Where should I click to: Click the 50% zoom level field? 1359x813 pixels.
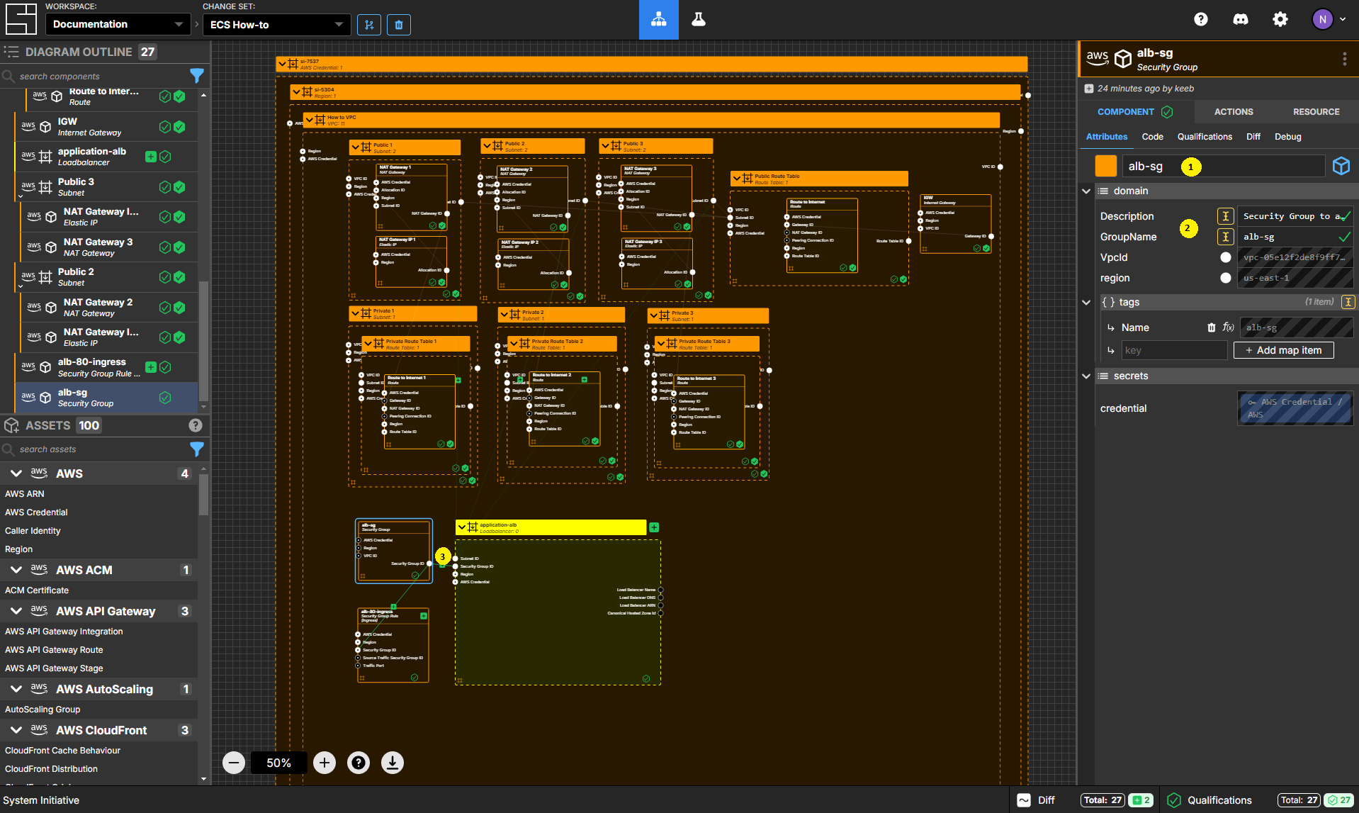278,763
